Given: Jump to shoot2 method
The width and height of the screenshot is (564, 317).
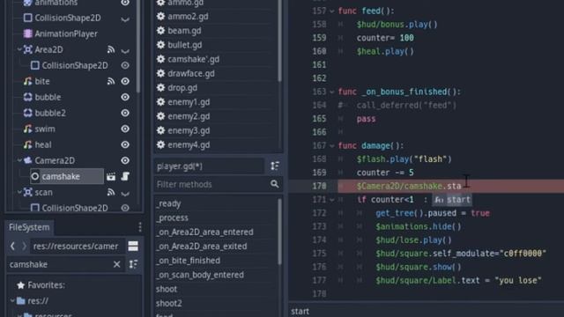Looking at the screenshot, I should (168, 303).
